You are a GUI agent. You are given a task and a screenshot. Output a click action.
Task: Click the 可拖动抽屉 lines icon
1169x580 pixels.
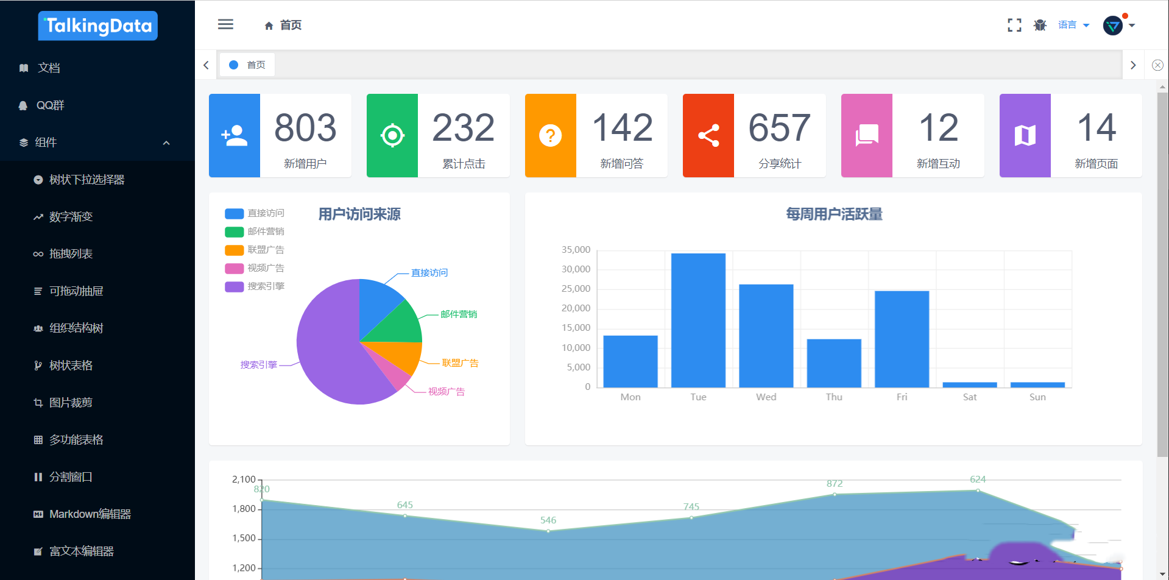[38, 291]
